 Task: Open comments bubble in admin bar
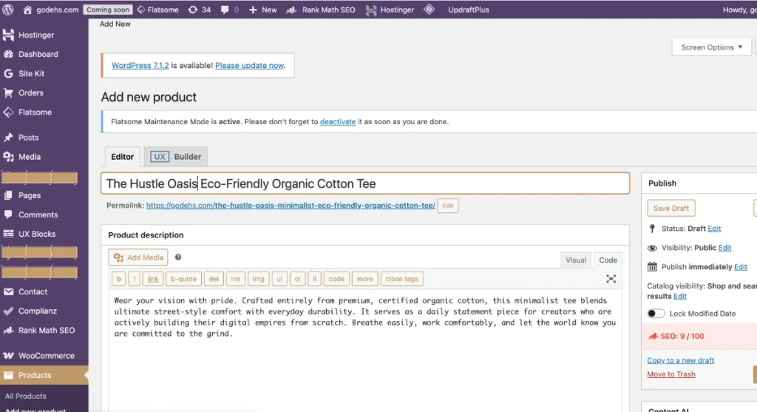[x=229, y=10]
